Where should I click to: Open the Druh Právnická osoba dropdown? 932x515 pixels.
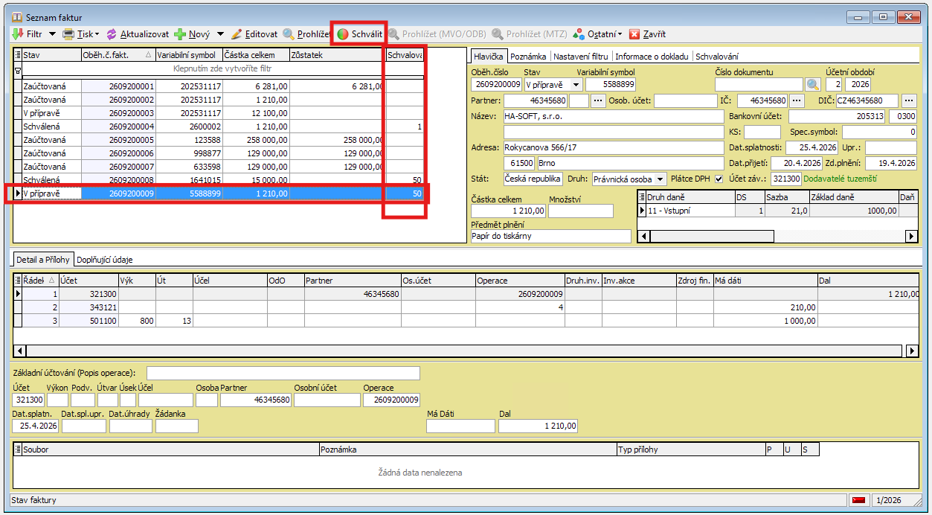pyautogui.click(x=661, y=179)
